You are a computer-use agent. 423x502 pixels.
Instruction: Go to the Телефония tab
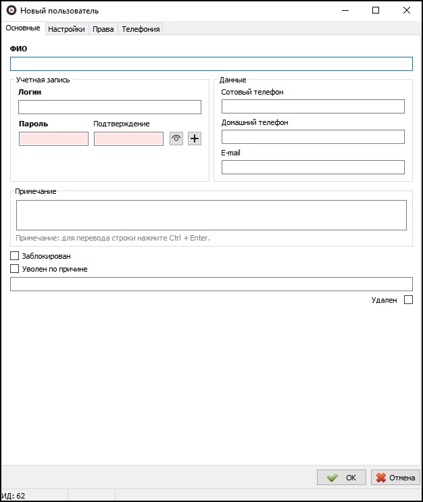pos(141,29)
